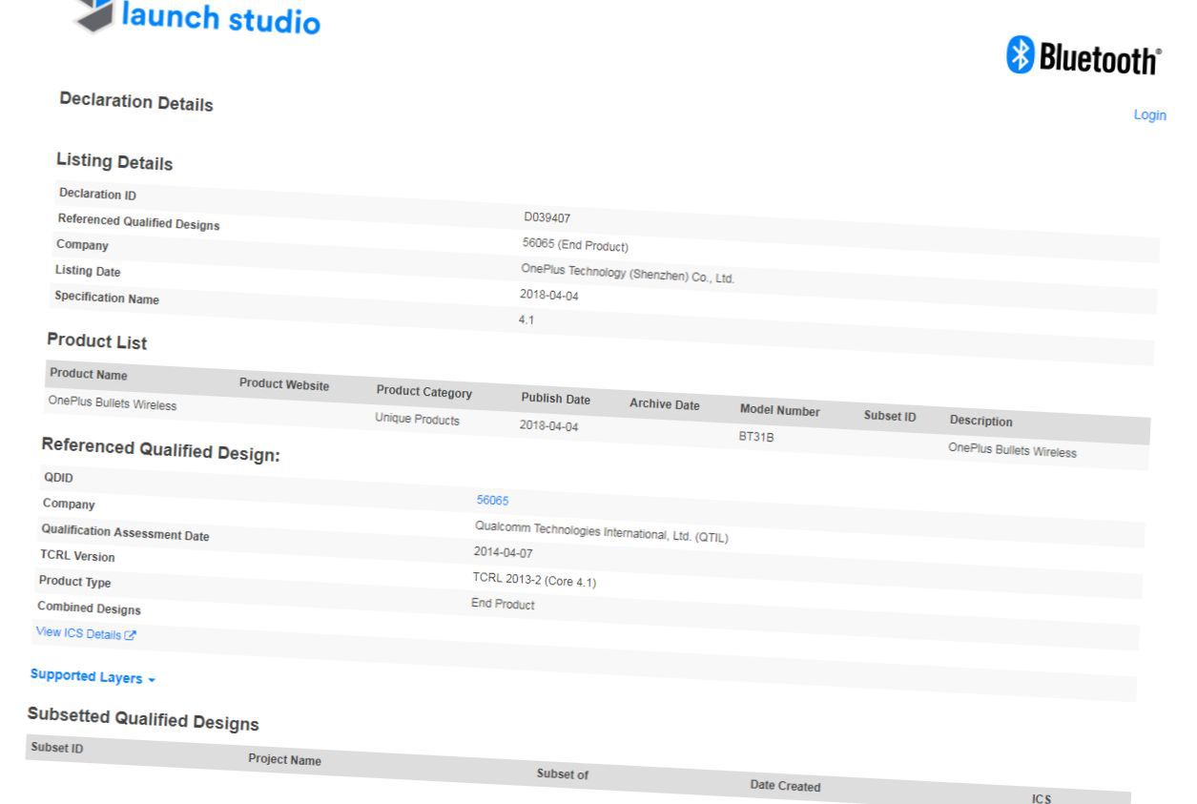Viewport: 1197px width, 804px height.
Task: Click the caret arrow next to Supported Layers
Action: point(152,680)
